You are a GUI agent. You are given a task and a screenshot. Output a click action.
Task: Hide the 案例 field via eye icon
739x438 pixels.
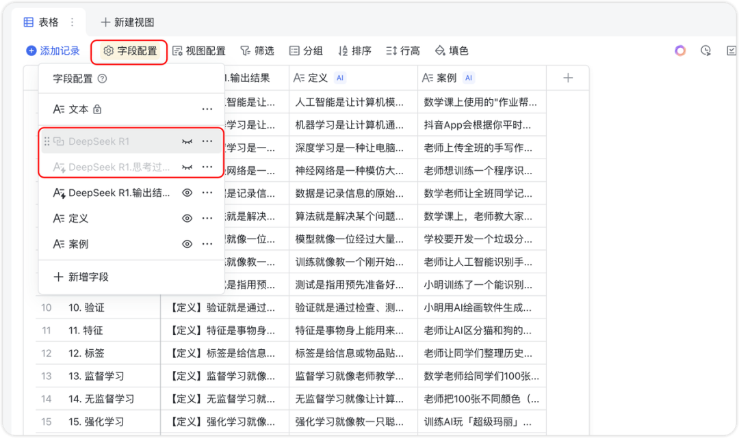coord(187,244)
